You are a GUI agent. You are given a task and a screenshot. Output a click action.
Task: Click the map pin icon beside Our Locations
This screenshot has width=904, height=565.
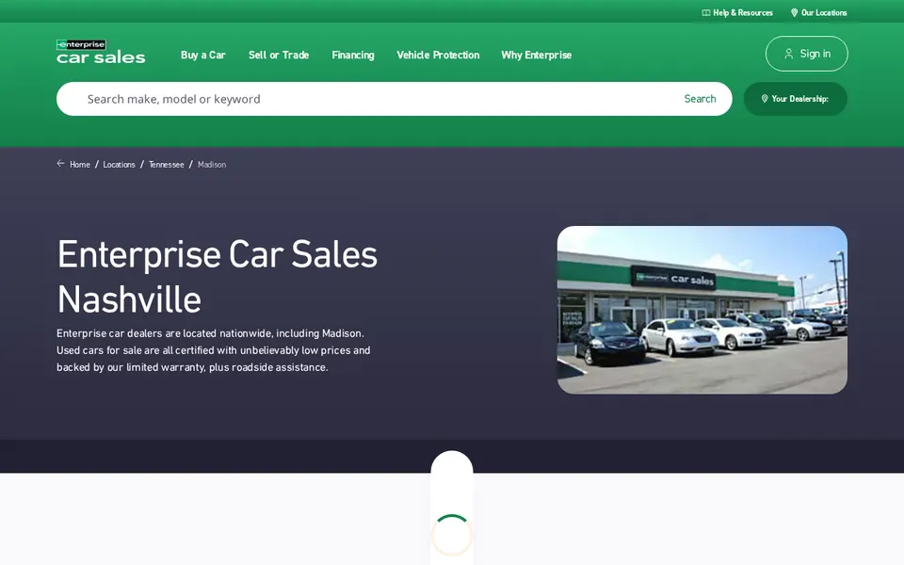[794, 12]
